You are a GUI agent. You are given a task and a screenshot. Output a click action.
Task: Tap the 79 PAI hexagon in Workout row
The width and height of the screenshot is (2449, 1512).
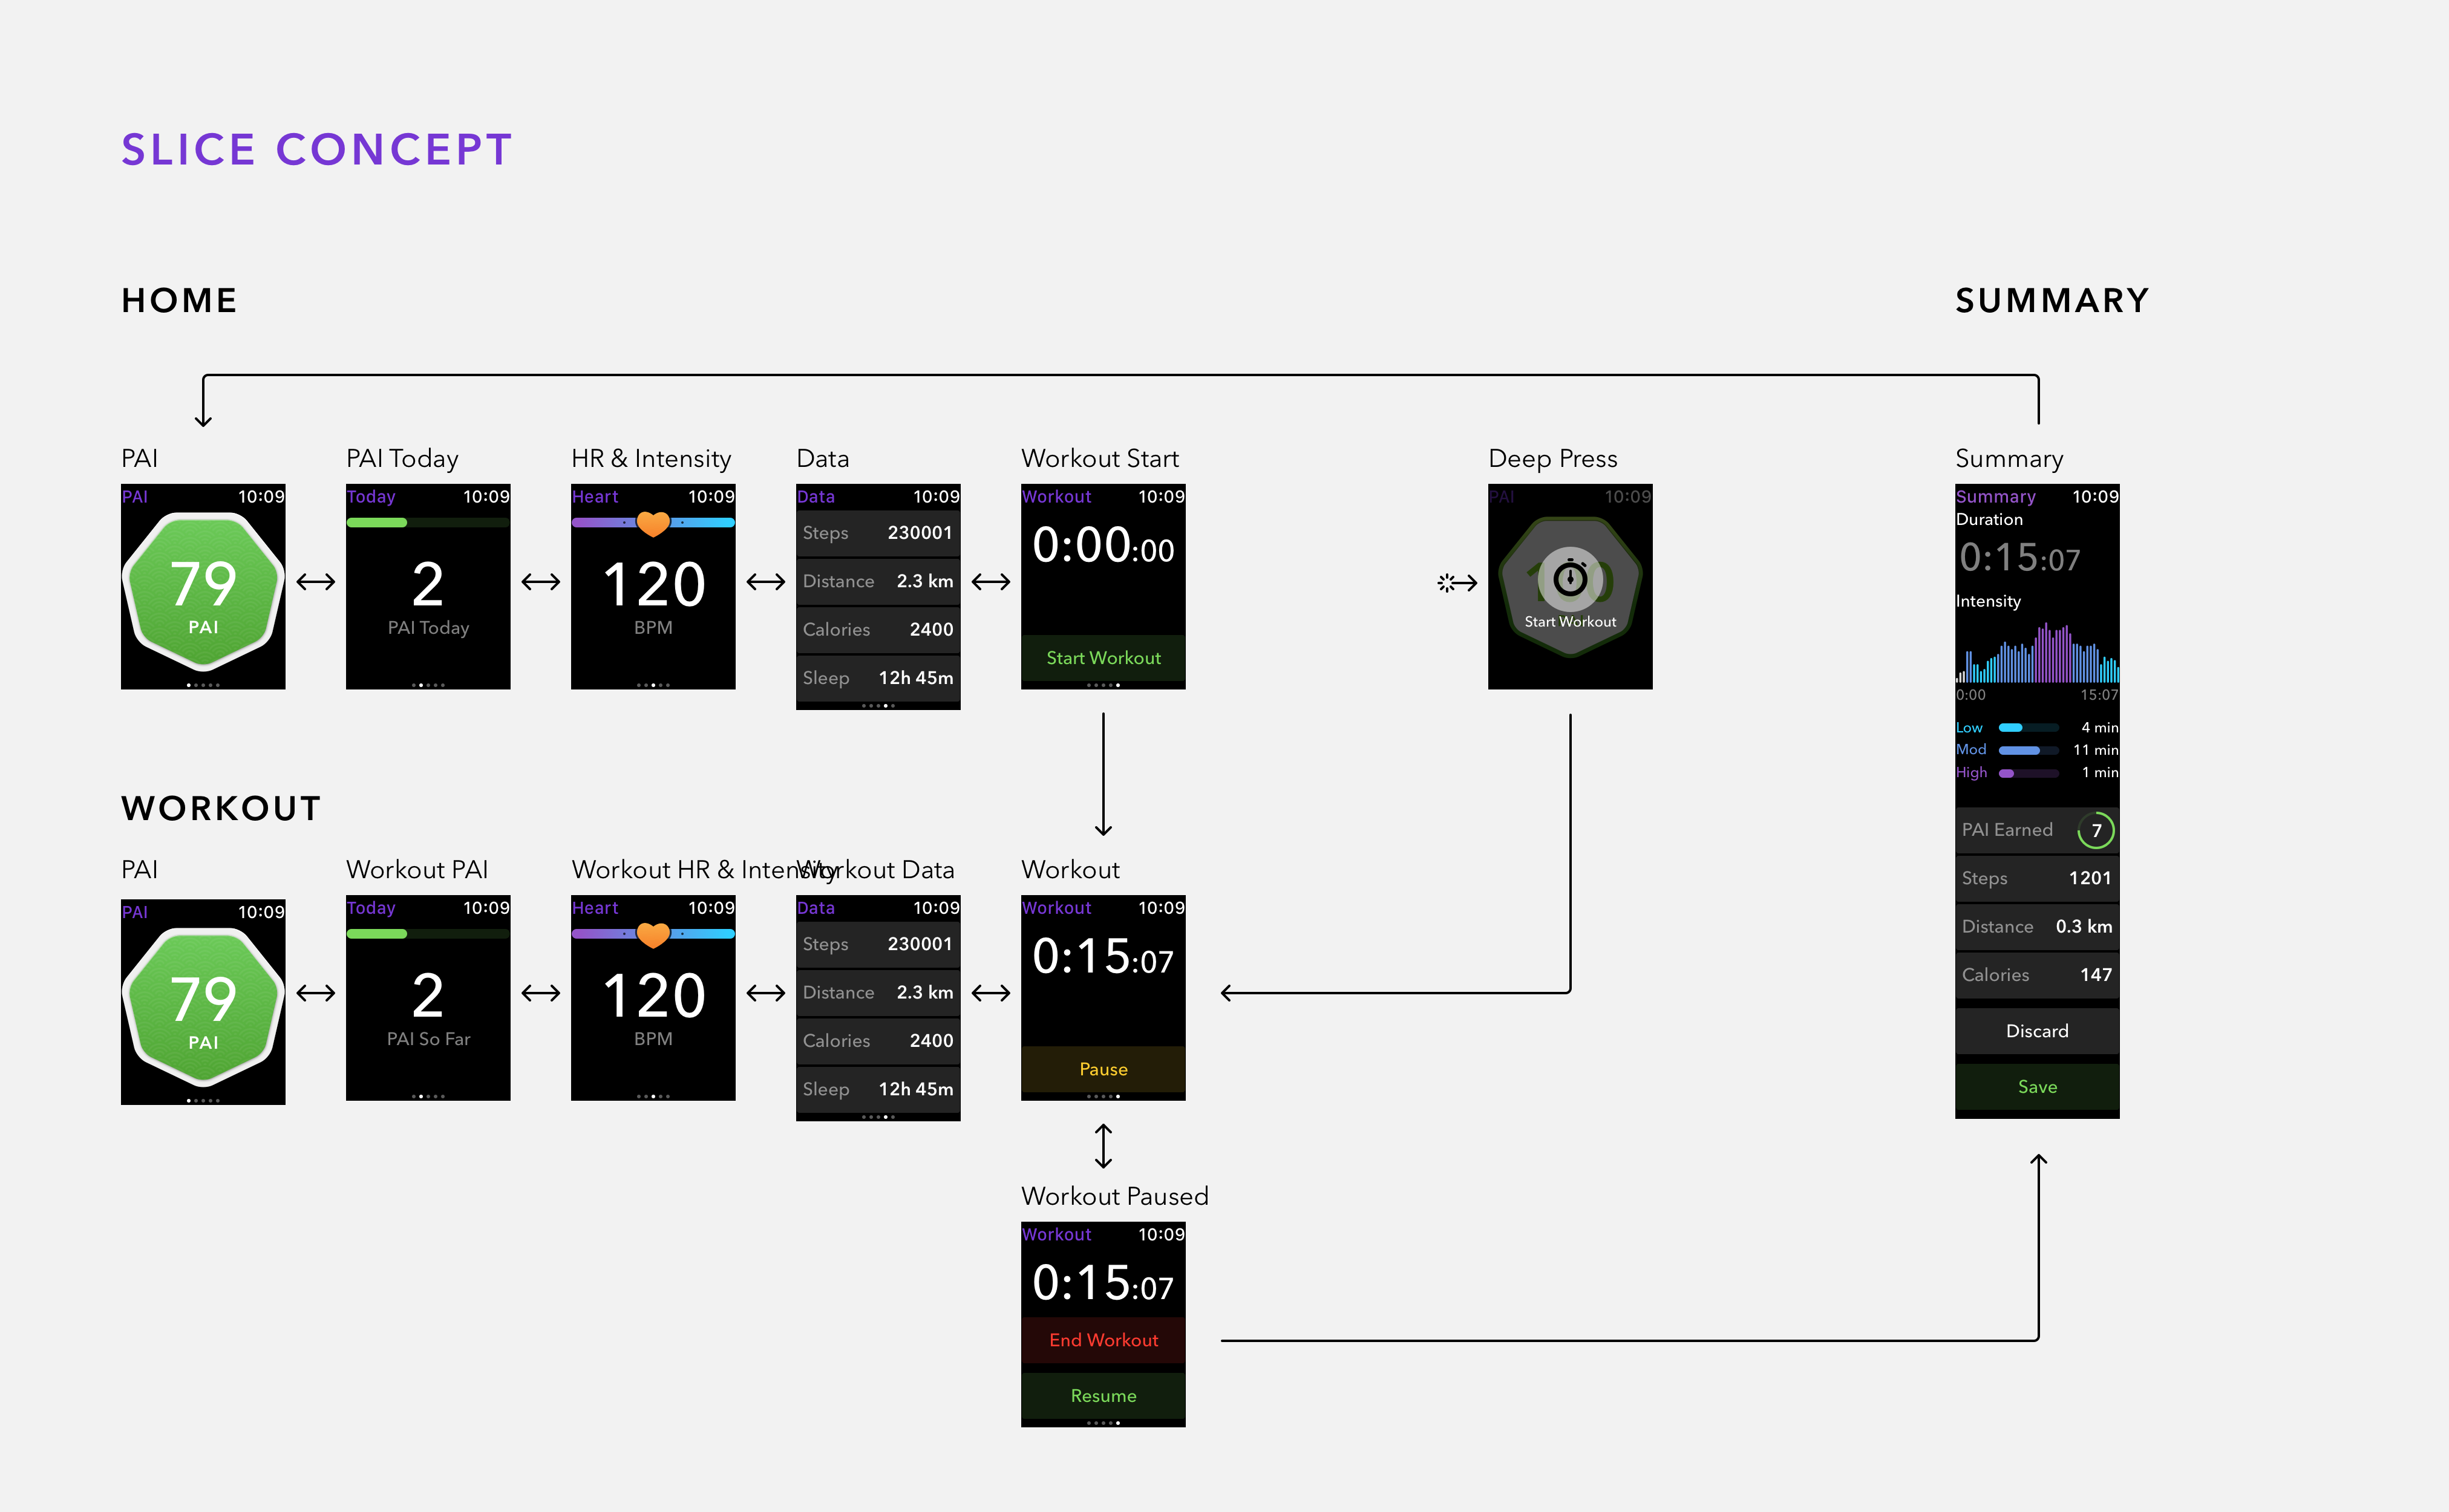pos(203,1006)
